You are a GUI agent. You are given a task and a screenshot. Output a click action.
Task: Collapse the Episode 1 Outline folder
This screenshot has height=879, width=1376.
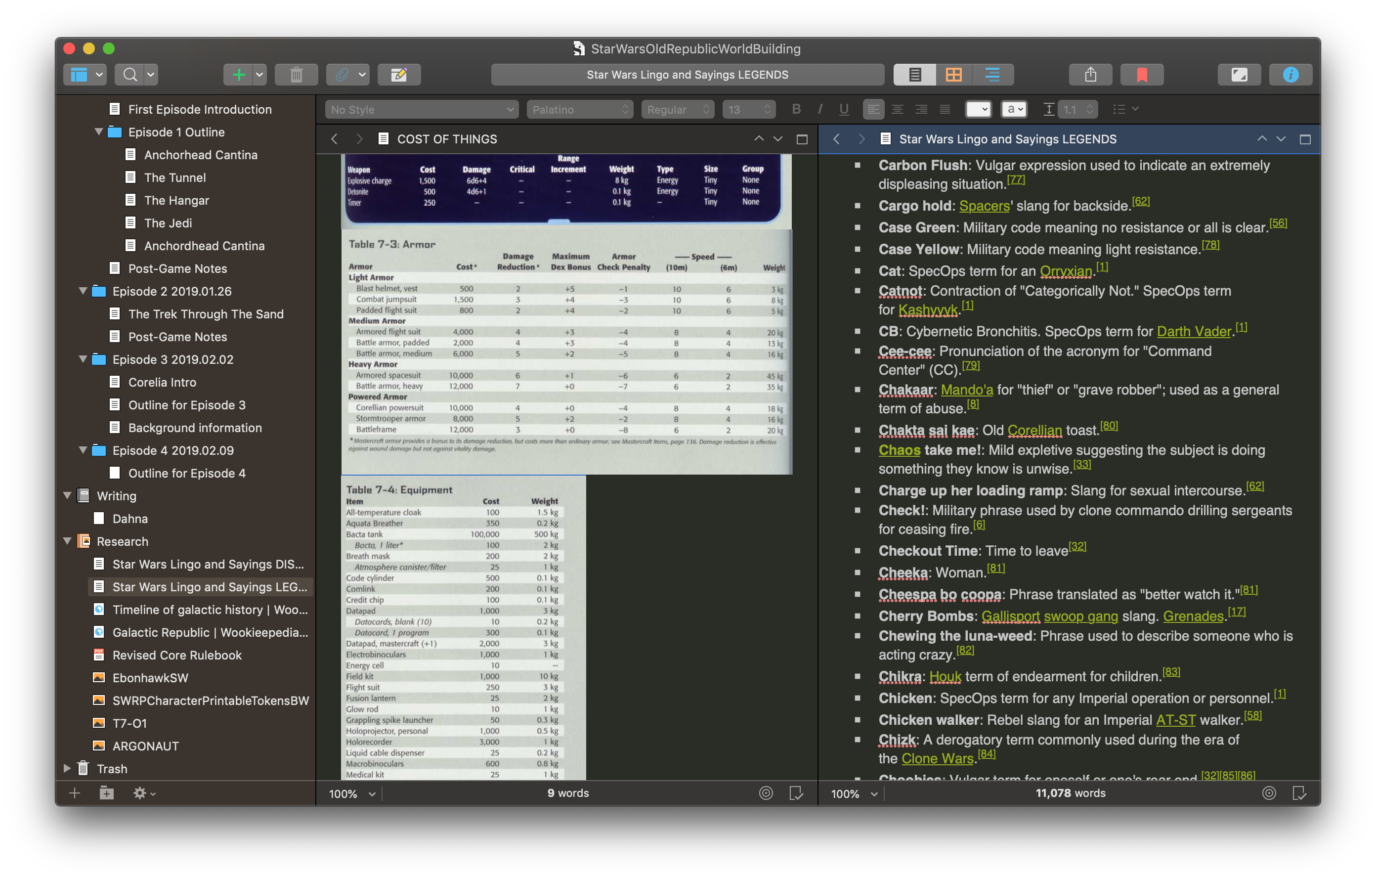tap(98, 132)
